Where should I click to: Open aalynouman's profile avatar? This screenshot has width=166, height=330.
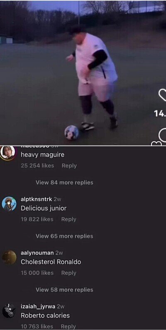(9, 257)
